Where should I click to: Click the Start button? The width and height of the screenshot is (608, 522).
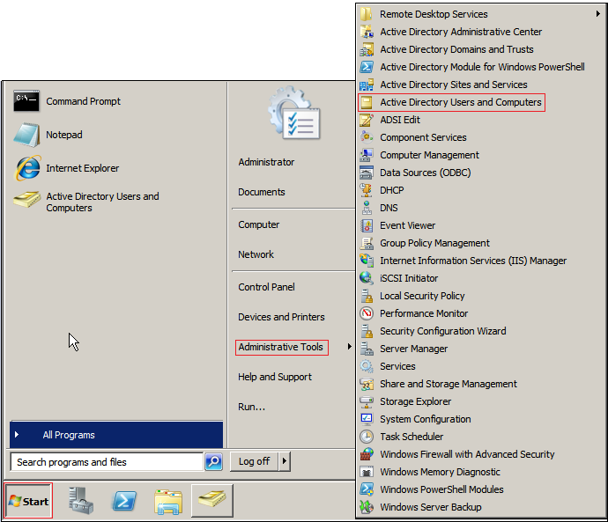coord(28,501)
